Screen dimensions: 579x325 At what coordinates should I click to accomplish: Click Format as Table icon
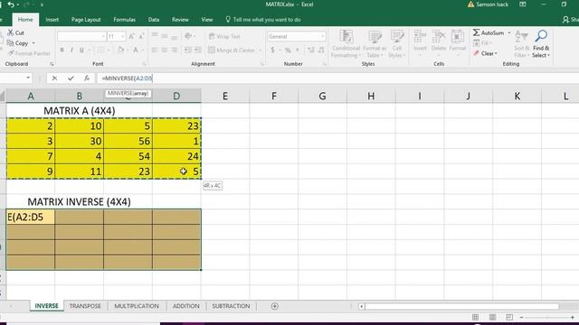point(375,37)
